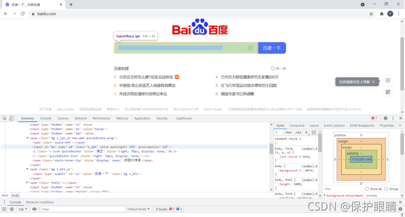This screenshot has width=405, height=217.
Task: Open the Chrome three-dot menu
Action: click(399, 14)
